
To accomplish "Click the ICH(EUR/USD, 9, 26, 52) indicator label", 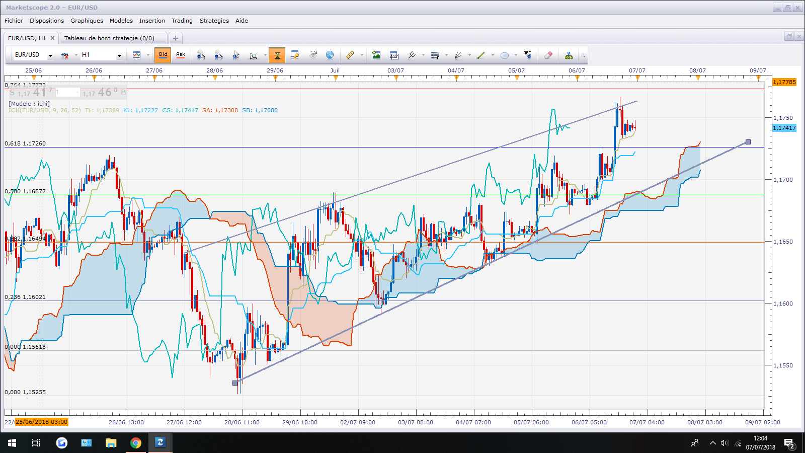I will click(45, 110).
